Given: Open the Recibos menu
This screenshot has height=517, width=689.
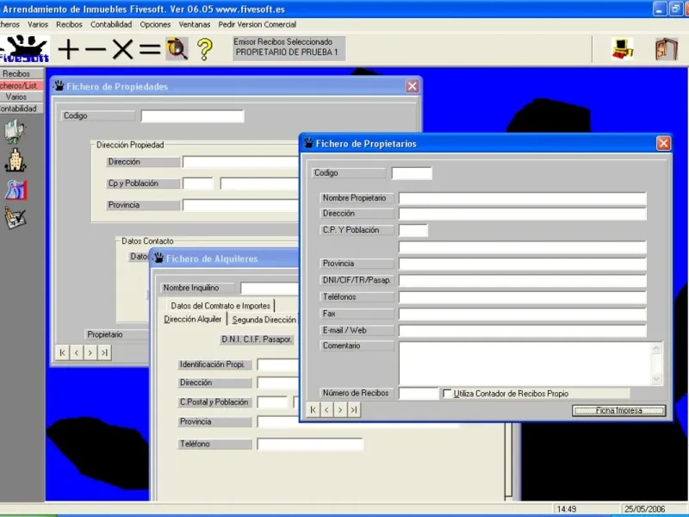Looking at the screenshot, I should click(x=69, y=25).
